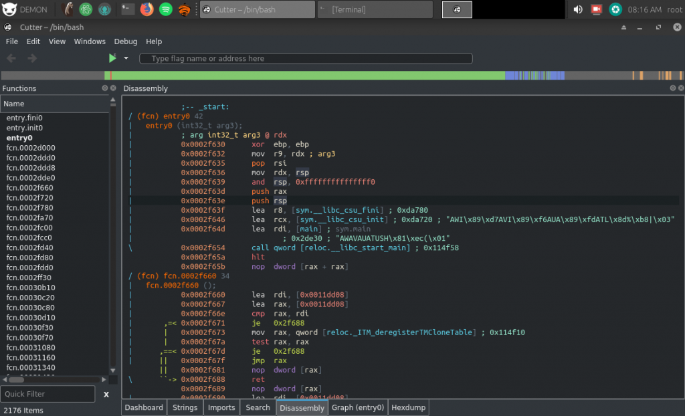Open Firefox from the top taskbar
The height and width of the screenshot is (416, 685).
146,9
